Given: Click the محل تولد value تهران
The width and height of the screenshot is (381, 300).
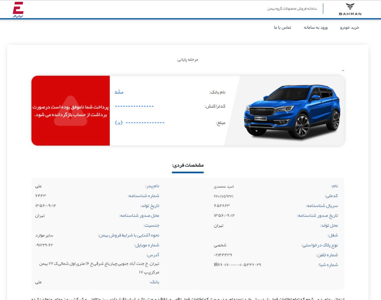Looking at the screenshot, I should click(x=218, y=226).
